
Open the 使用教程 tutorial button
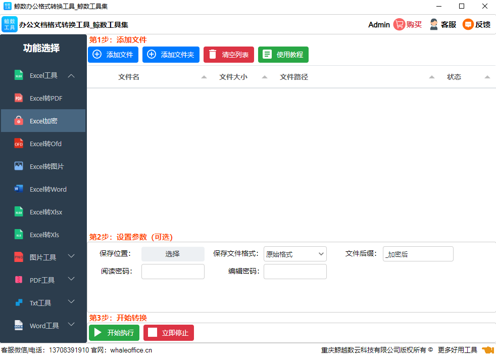pos(283,55)
